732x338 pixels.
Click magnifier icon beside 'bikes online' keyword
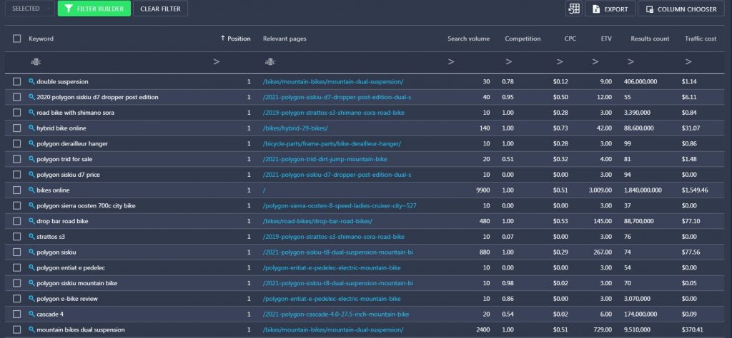[31, 190]
